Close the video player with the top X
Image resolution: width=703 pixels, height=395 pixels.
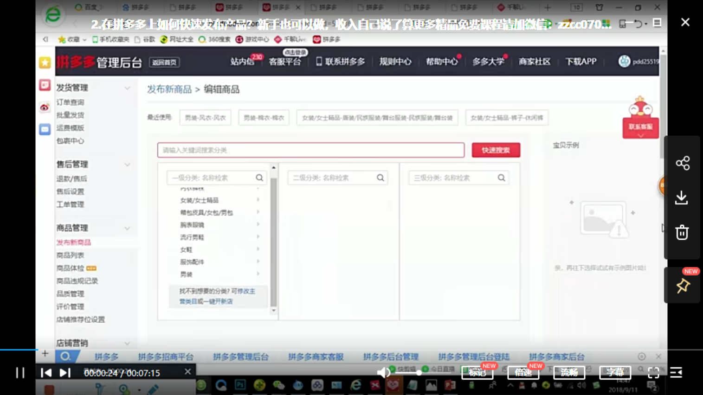click(685, 22)
